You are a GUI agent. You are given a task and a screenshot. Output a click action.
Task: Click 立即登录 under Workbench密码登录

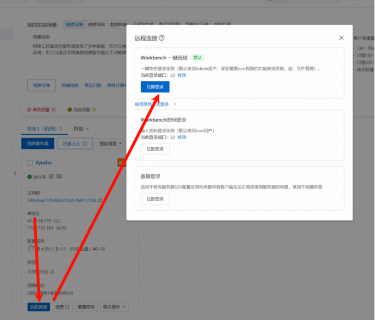155,149
